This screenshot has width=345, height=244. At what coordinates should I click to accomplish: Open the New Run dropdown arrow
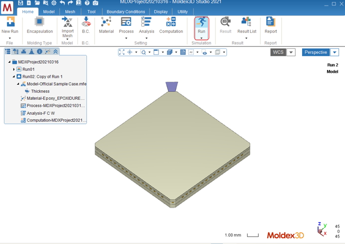9,38
